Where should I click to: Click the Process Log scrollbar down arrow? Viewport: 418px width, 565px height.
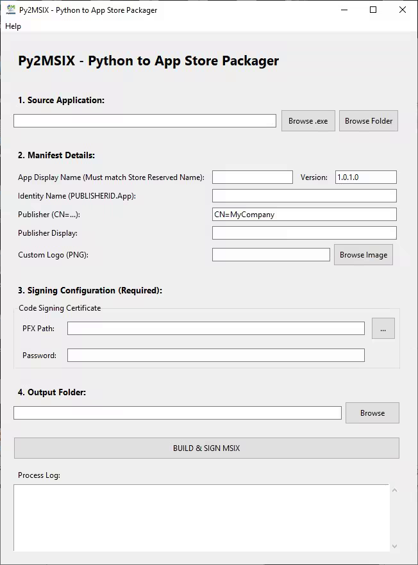394,546
